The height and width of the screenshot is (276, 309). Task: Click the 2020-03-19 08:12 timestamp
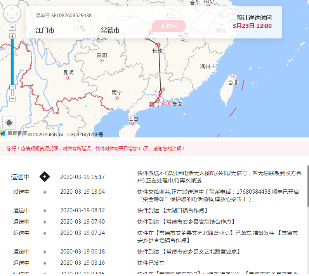82,210
